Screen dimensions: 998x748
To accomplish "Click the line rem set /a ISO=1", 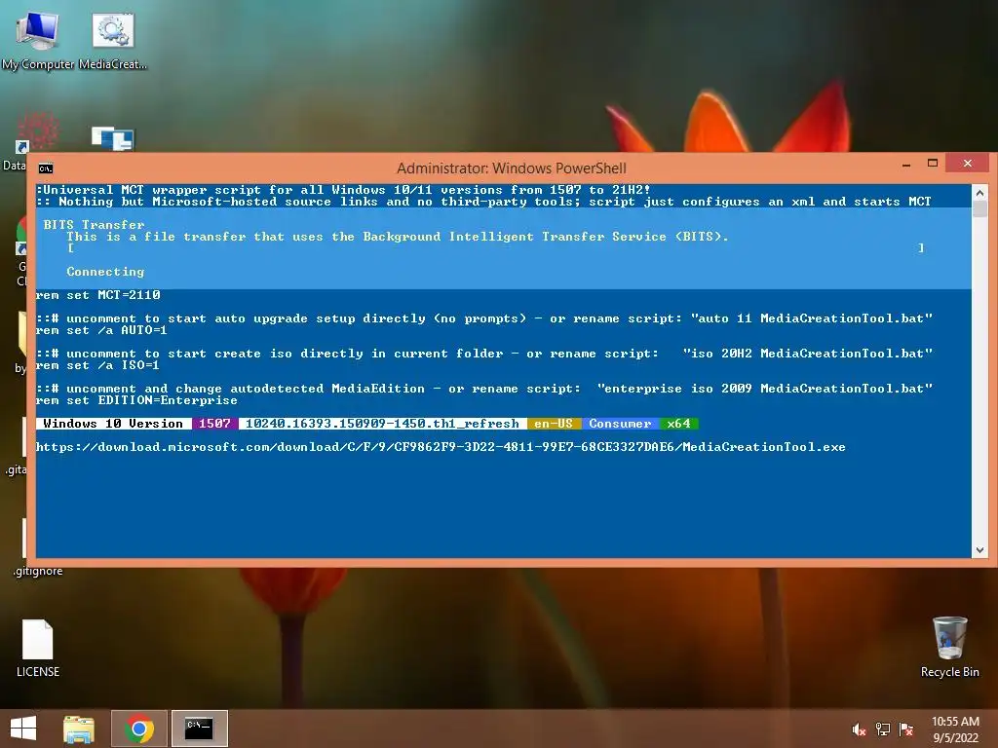I will (98, 365).
